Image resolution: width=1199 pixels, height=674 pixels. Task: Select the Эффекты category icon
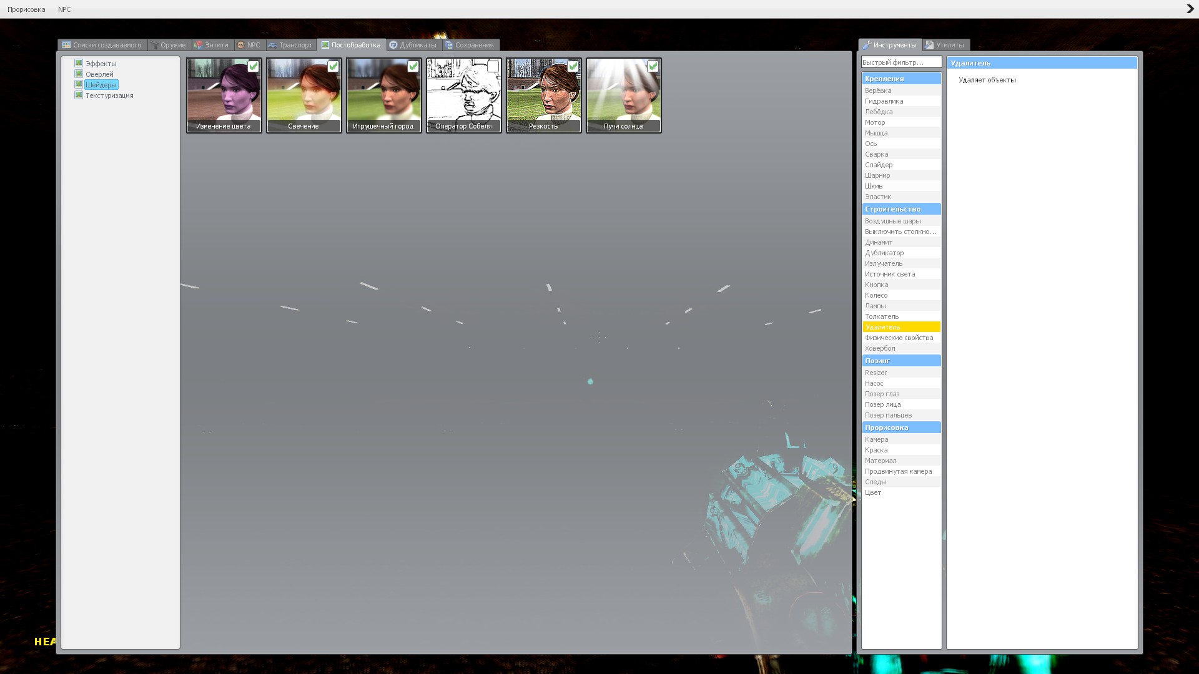79,63
